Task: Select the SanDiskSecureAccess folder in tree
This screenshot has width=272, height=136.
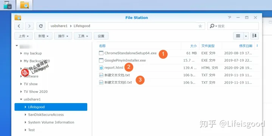Action: click(46, 115)
